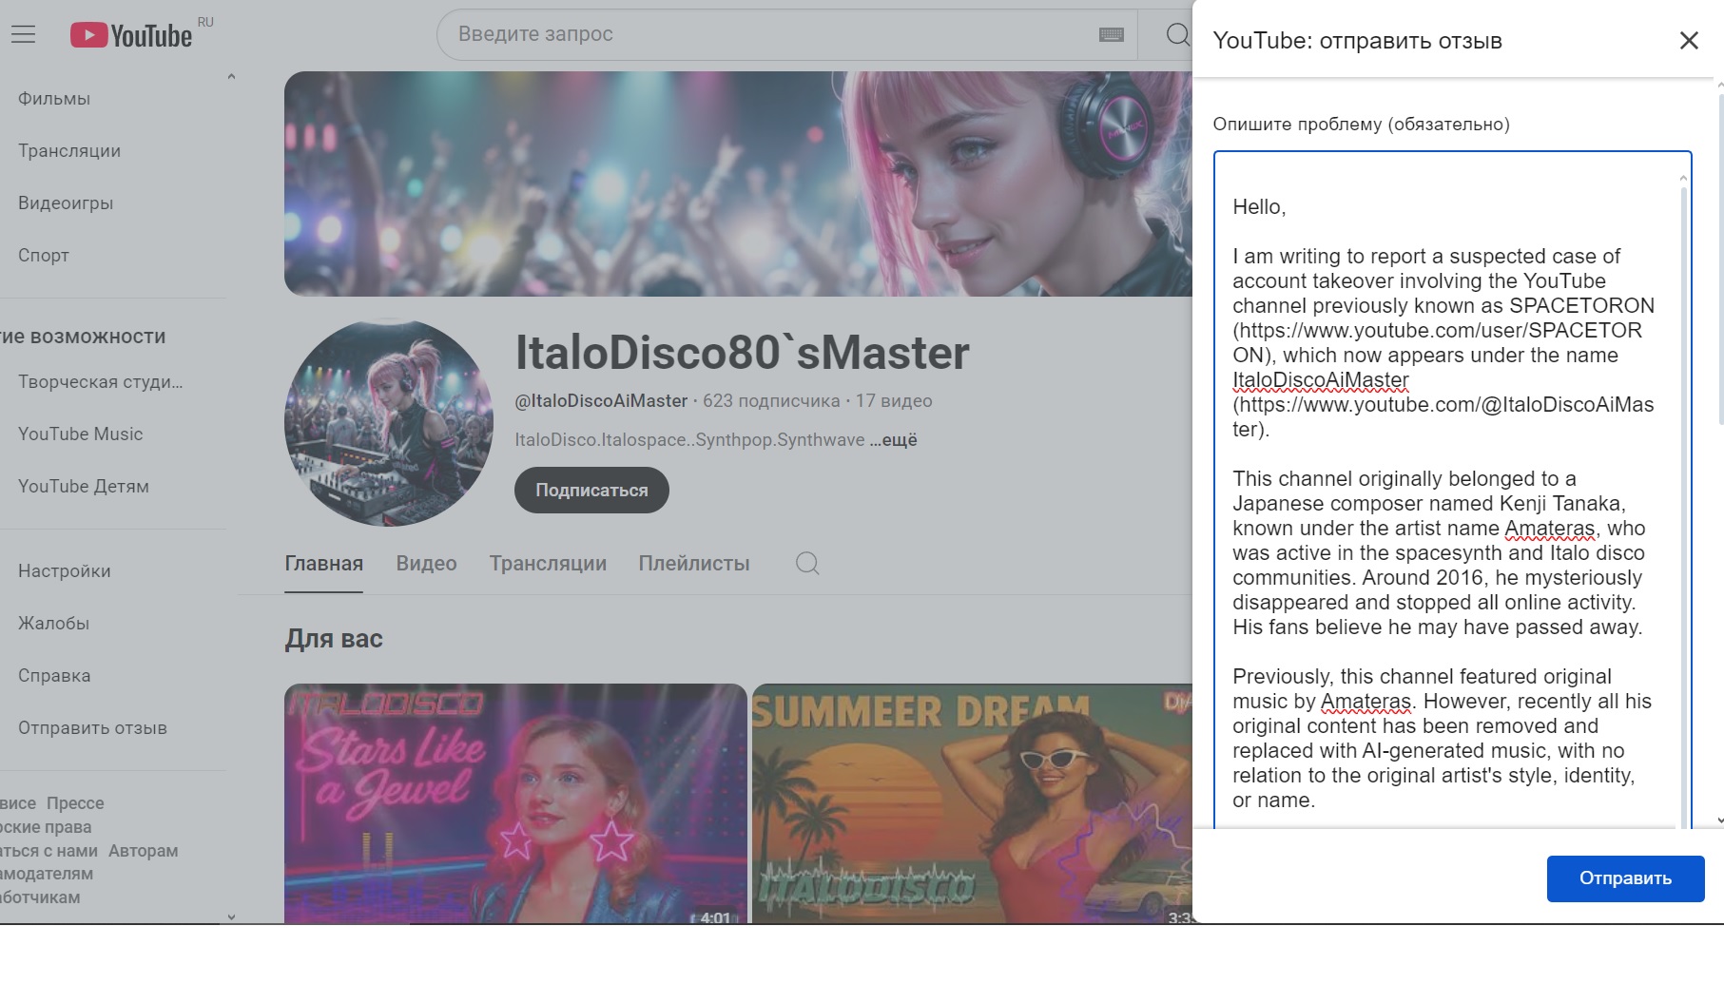Open Творческая студия in the sidebar
Screen dimensions: 1724x984
click(101, 382)
